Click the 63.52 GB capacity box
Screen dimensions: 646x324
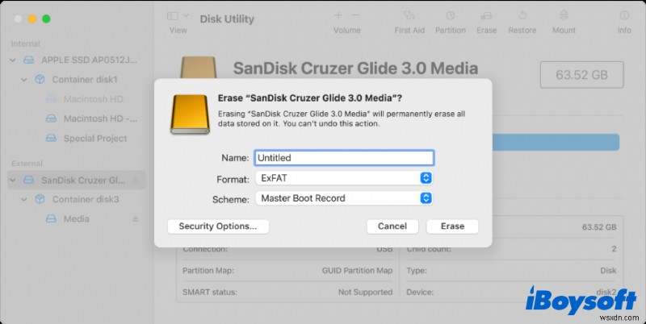(x=581, y=75)
